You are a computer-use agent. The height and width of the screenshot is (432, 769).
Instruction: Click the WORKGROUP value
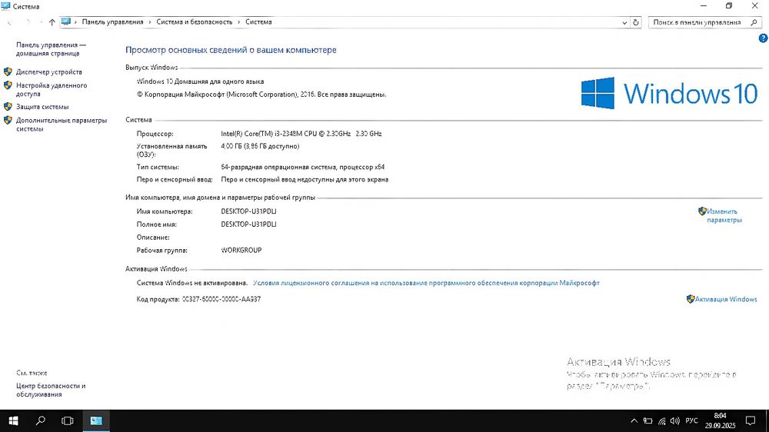pyautogui.click(x=241, y=250)
